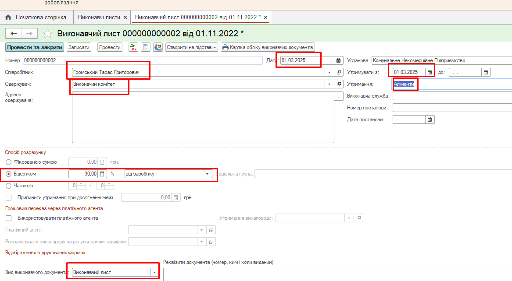Click into the Номер постанови field
512x281 pixels.
452,108
